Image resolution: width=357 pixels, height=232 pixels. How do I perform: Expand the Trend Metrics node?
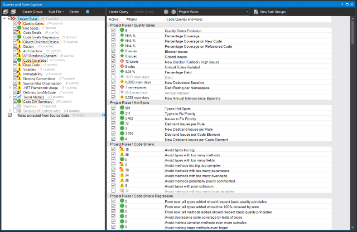[x=10, y=97]
